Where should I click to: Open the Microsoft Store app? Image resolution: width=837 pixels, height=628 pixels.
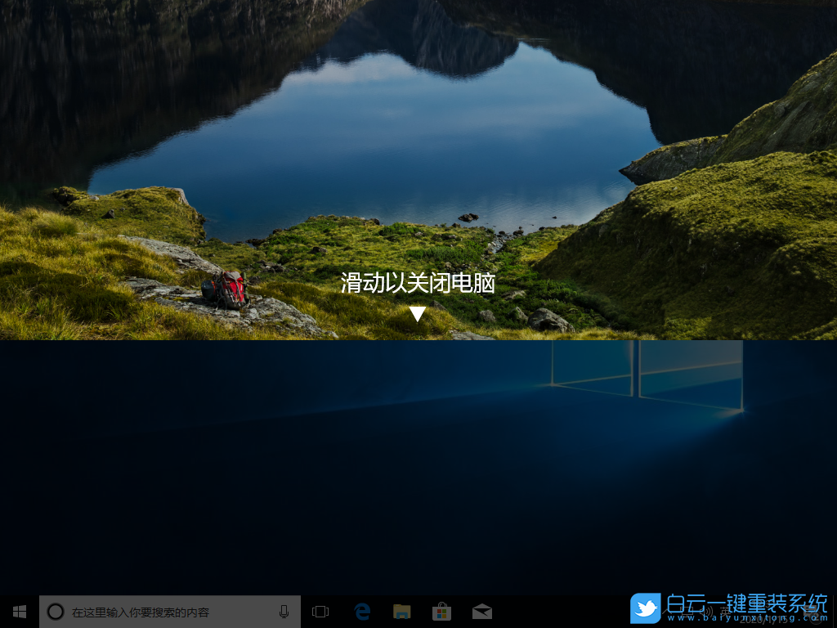pos(441,611)
